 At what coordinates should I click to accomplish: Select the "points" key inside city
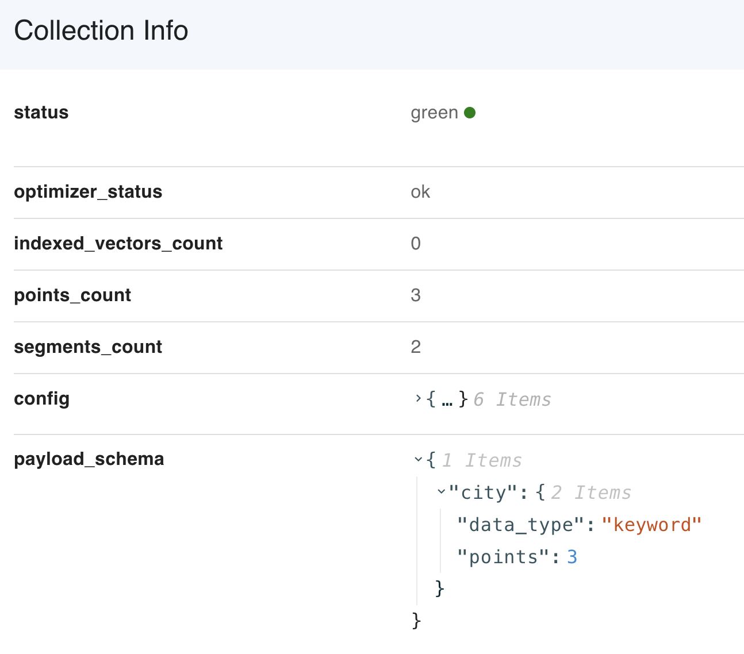504,557
